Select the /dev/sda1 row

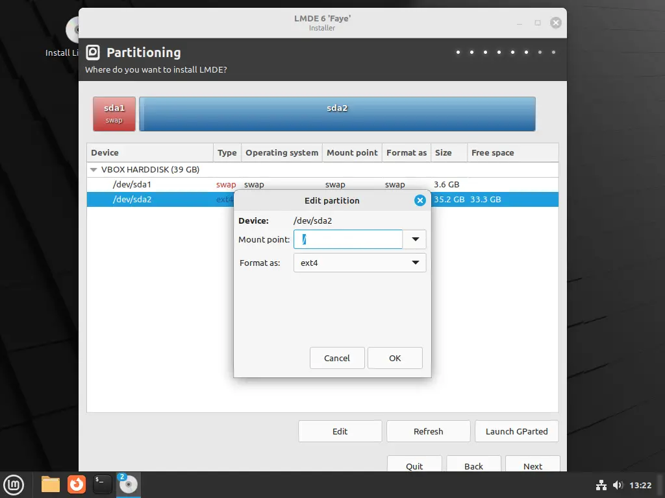pyautogui.click(x=322, y=185)
